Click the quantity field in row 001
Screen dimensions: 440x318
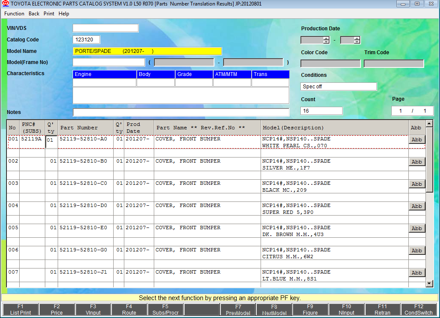[x=52, y=142]
